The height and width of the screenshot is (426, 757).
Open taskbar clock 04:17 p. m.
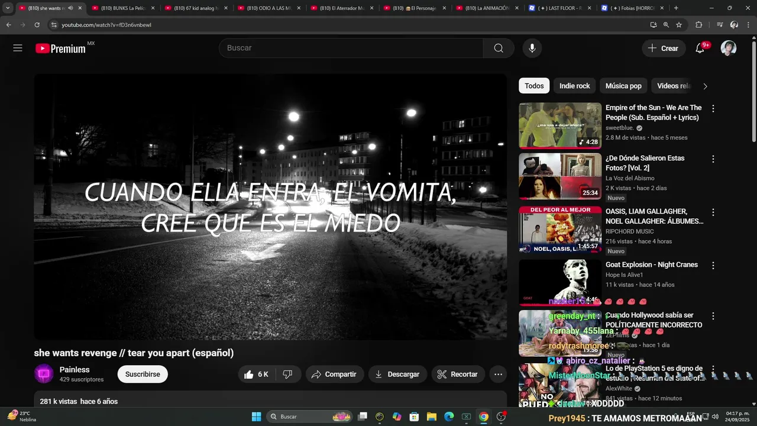[x=738, y=417]
